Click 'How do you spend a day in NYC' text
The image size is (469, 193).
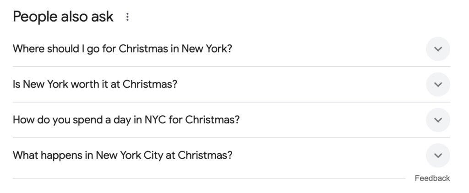[x=126, y=120]
